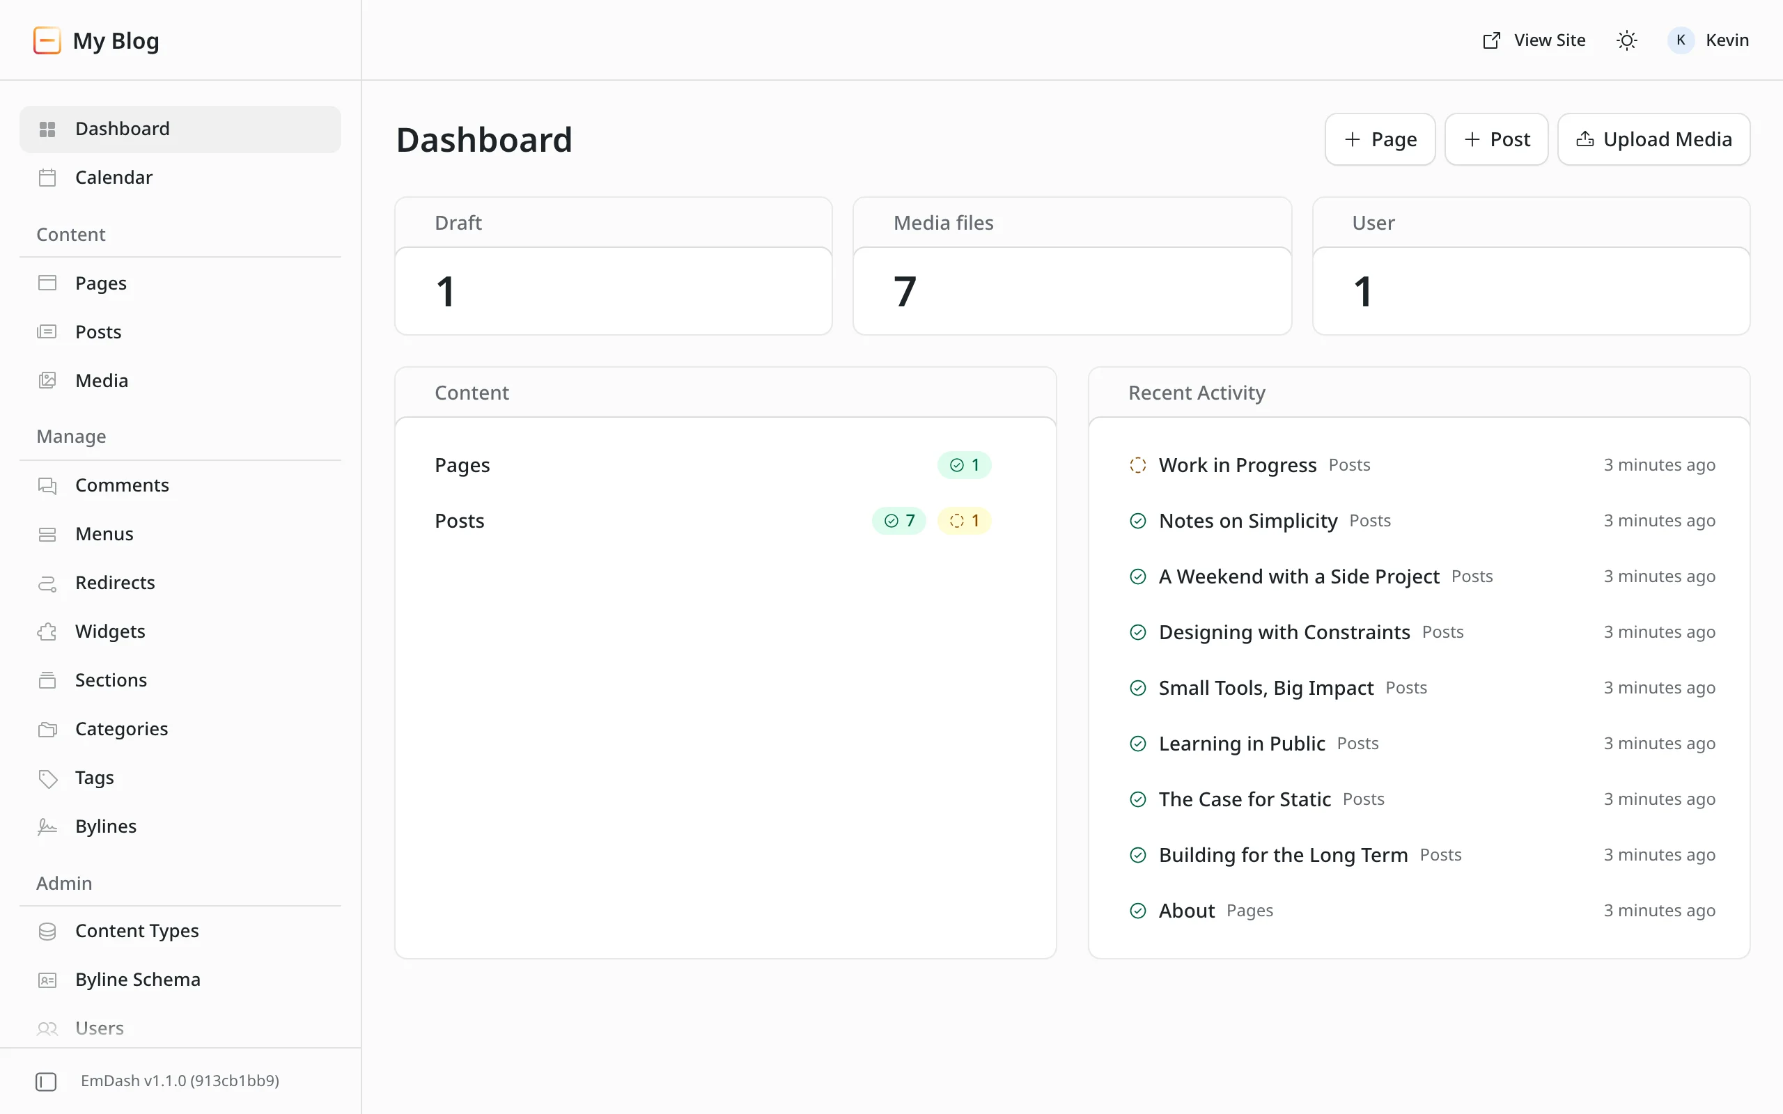Click the Content Types database icon

click(x=47, y=932)
